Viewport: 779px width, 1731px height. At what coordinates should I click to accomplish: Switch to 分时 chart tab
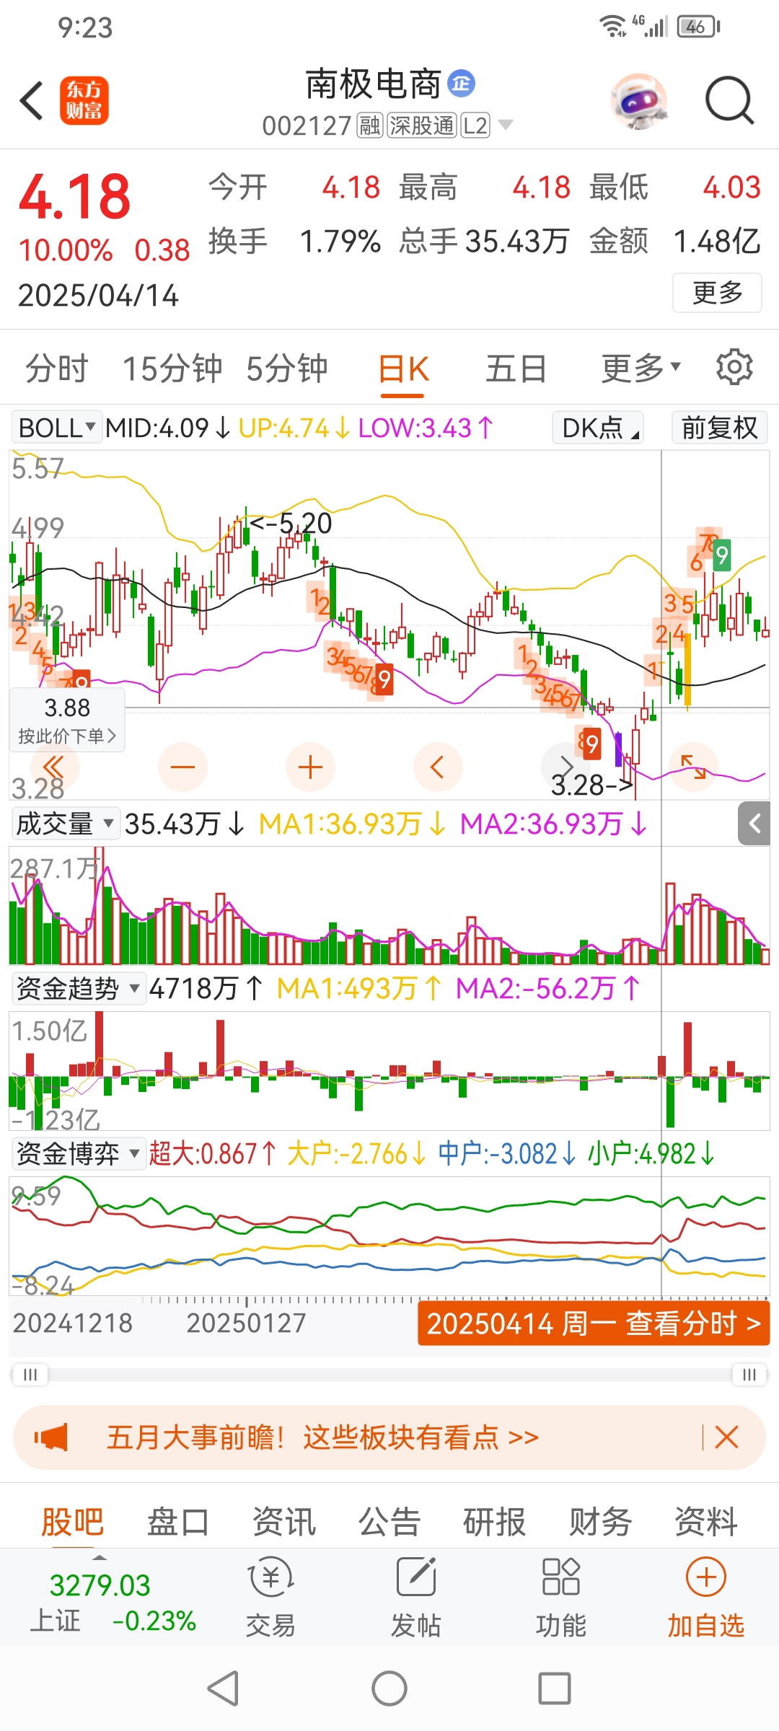pyautogui.click(x=56, y=368)
